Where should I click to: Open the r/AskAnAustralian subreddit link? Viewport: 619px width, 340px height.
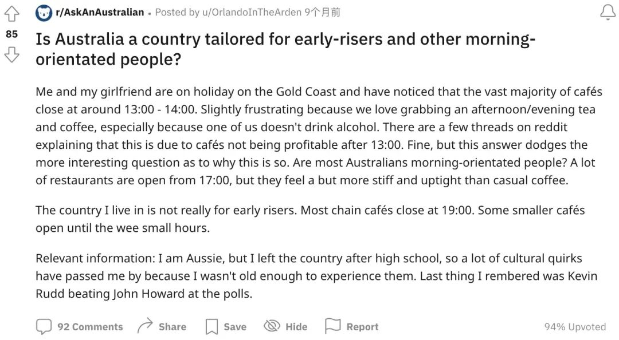100,12
